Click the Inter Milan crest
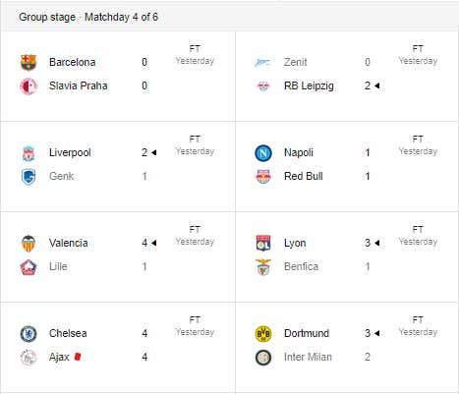Image resolution: width=459 pixels, height=394 pixels. [x=263, y=358]
